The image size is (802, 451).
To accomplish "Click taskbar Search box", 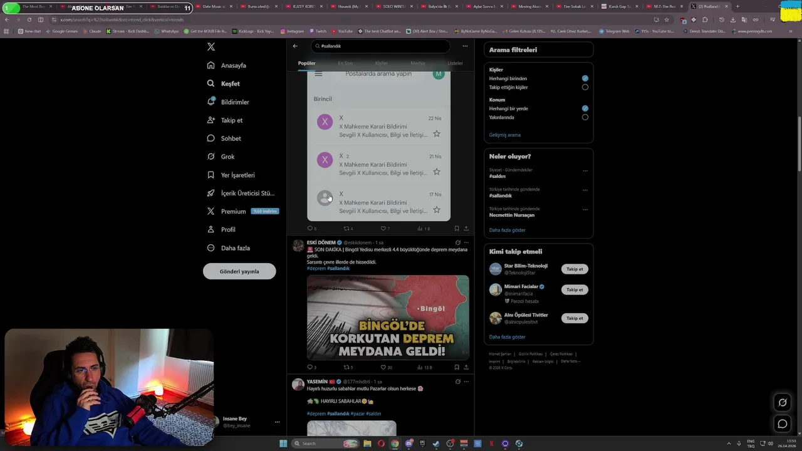I will (326, 443).
